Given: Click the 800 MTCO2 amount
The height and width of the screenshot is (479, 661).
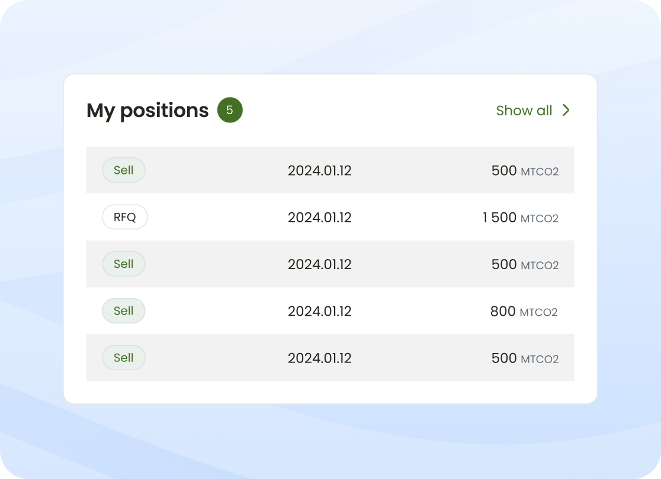Looking at the screenshot, I should pos(524,312).
